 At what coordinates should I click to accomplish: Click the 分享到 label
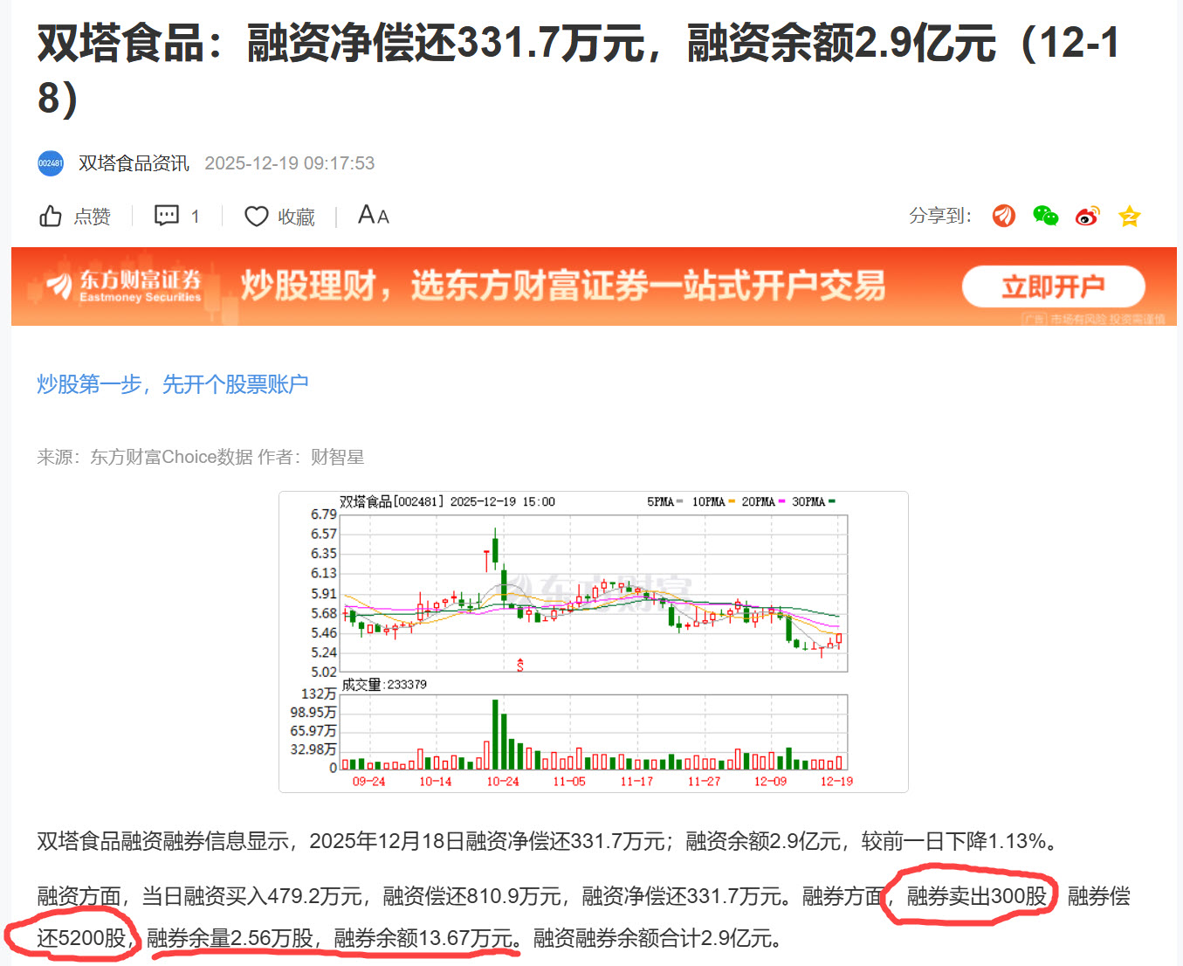point(940,216)
